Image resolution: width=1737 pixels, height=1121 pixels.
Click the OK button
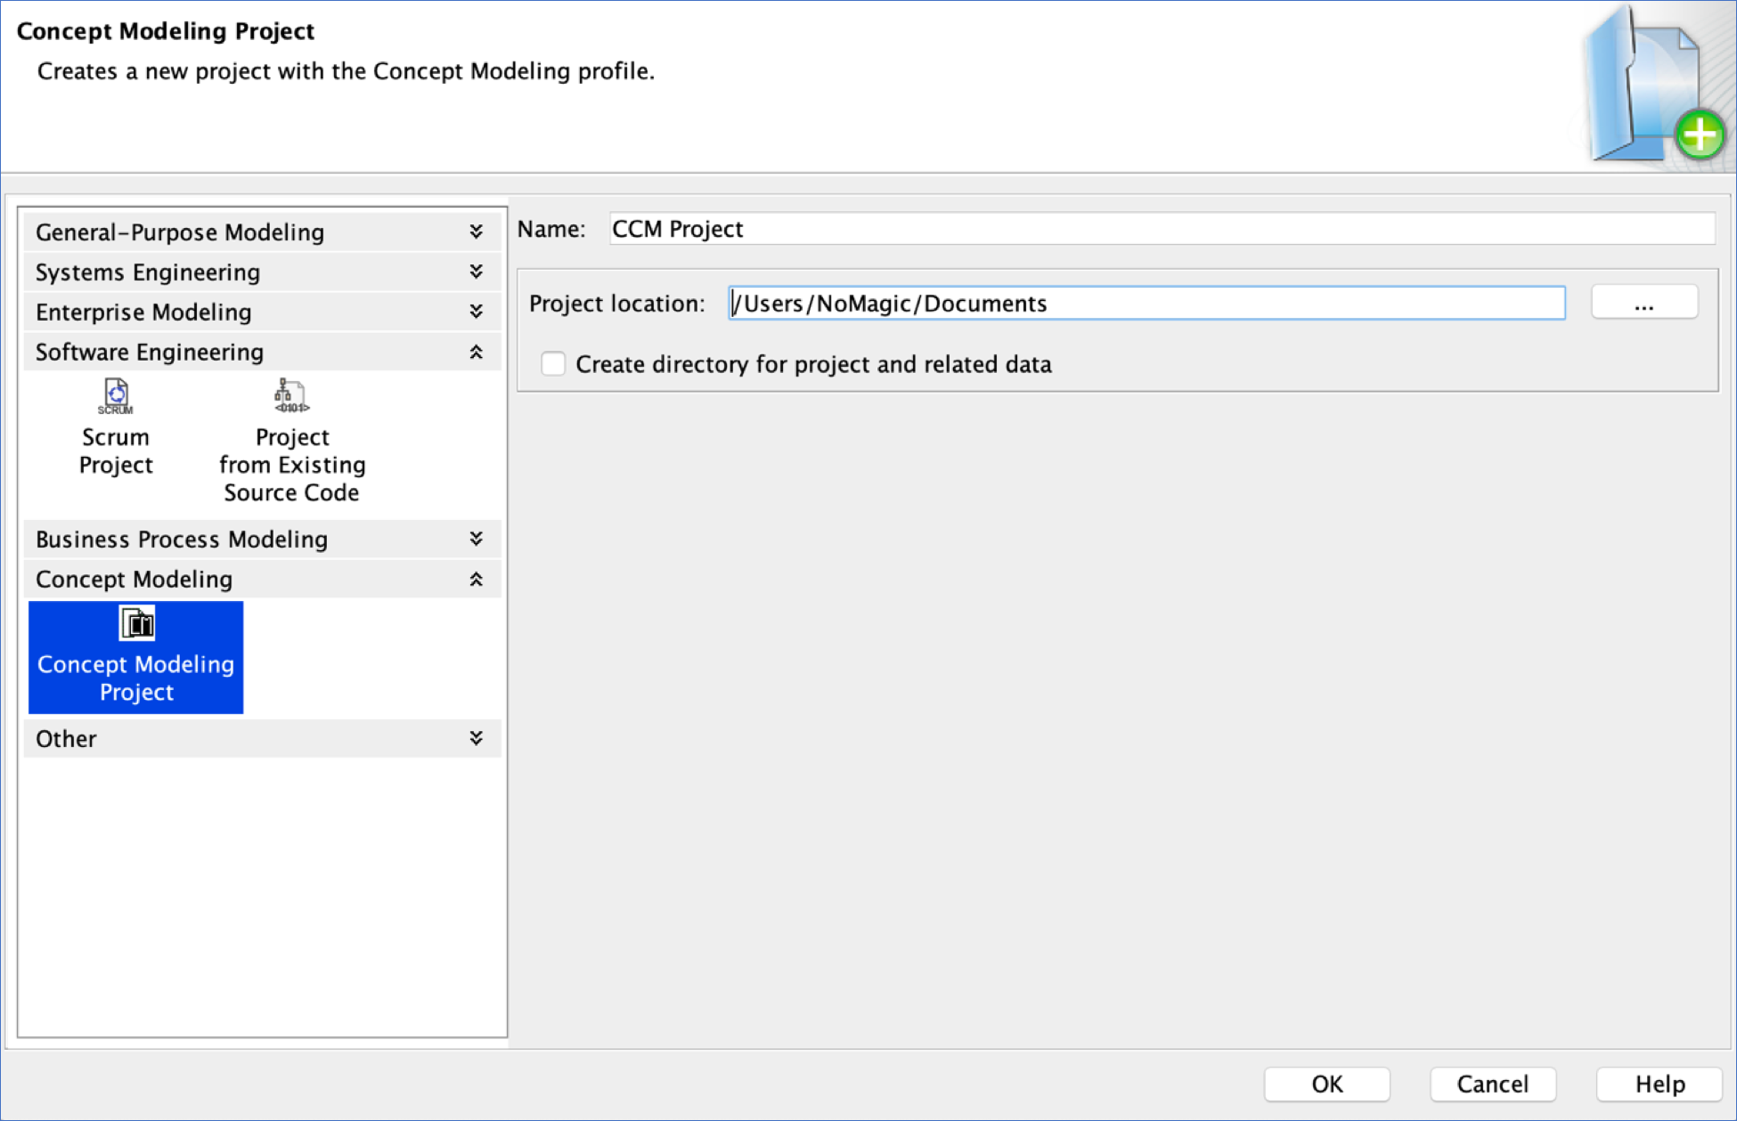1326,1084
